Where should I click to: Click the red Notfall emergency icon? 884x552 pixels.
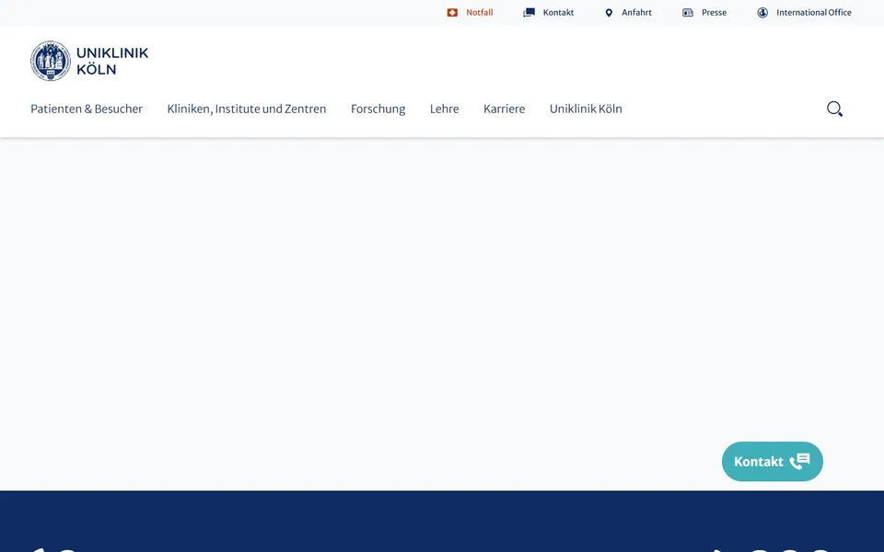point(452,12)
